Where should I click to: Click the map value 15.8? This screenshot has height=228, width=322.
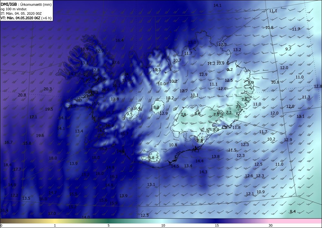27,143
